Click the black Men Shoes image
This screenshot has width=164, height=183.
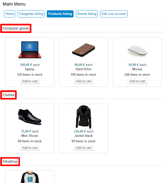(x=30, y=116)
